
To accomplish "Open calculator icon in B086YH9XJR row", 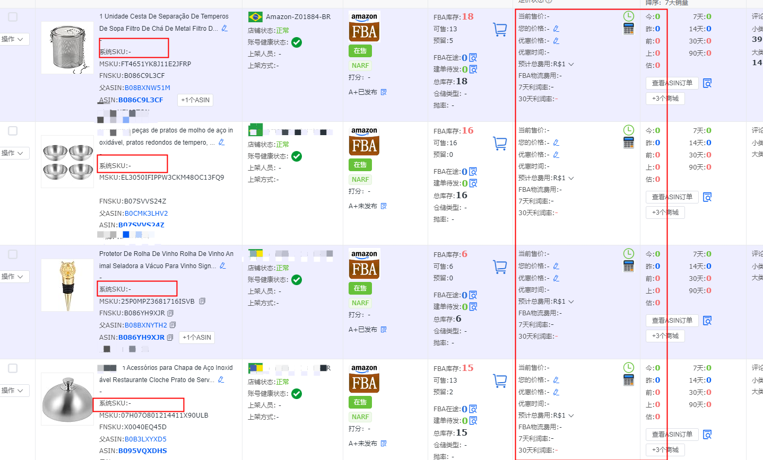I will point(629,267).
